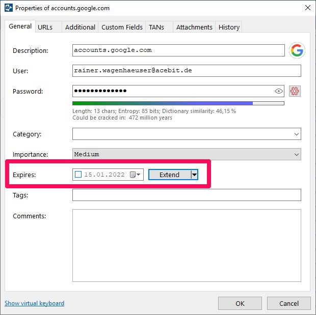Enable the Expires date checkbox
Screen dimensions: 316x315
click(78, 175)
